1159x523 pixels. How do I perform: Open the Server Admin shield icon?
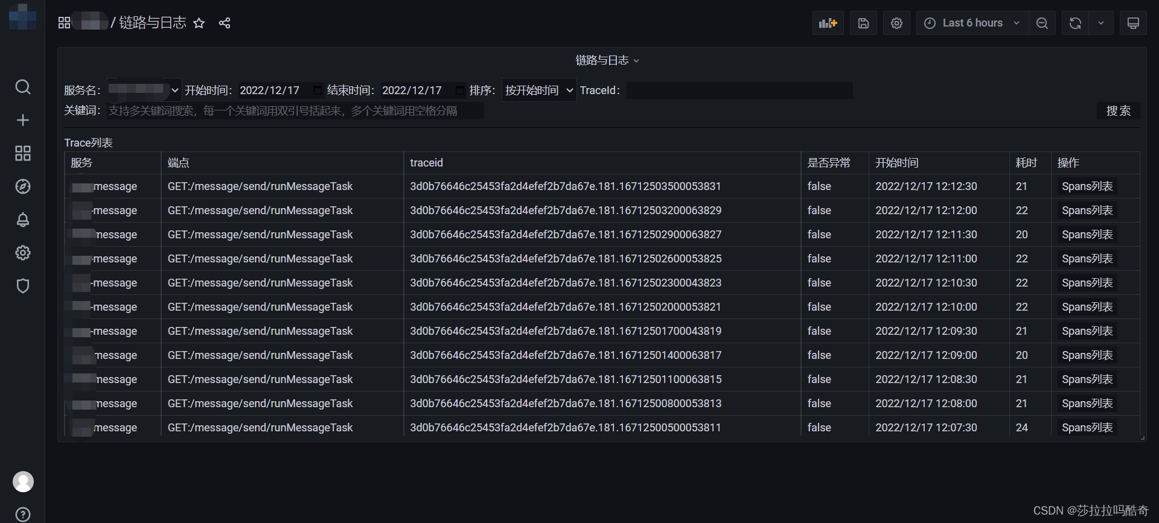coord(23,286)
